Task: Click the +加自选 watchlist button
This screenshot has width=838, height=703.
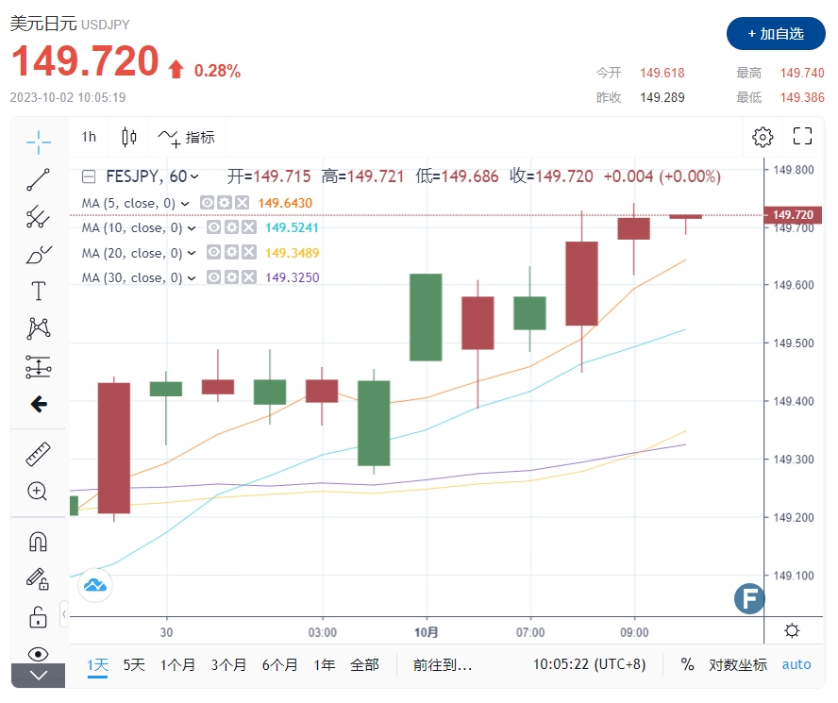Action: pyautogui.click(x=776, y=34)
